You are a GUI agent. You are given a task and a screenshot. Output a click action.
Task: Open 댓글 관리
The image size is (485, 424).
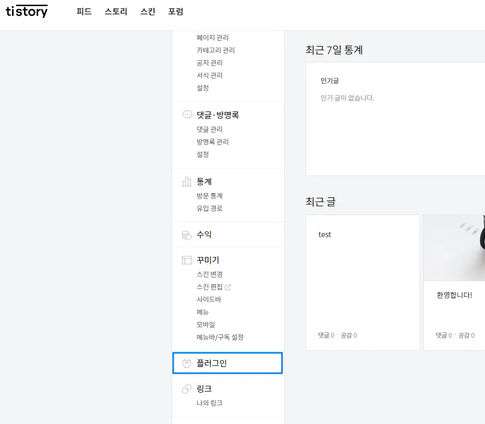209,129
